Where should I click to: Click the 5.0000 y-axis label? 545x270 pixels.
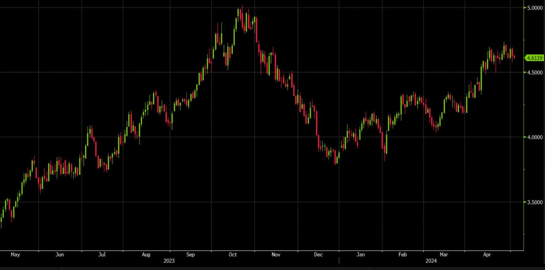click(x=535, y=8)
